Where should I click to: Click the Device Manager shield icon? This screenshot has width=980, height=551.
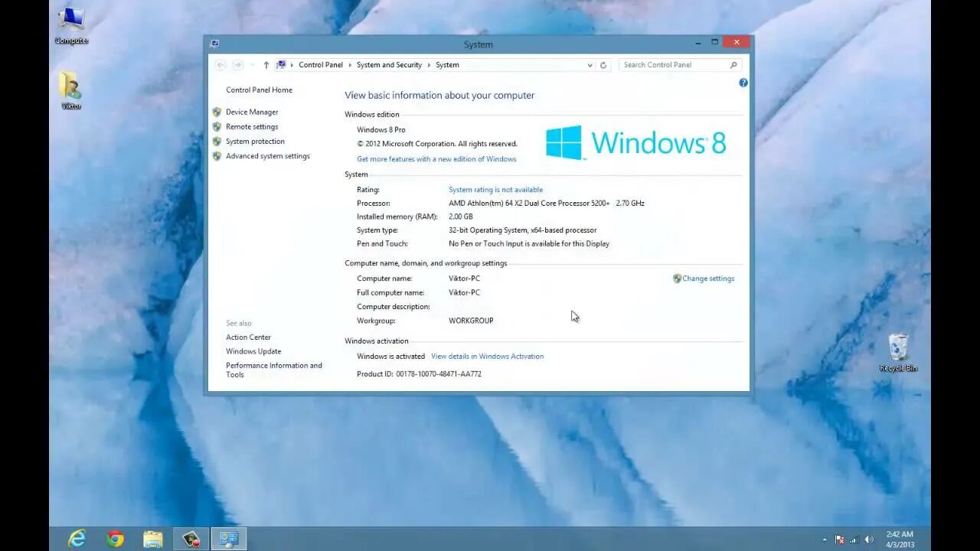217,112
